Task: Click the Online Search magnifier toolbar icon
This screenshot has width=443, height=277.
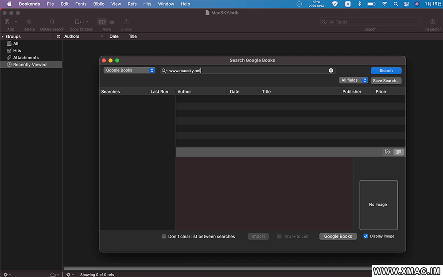Action: 52,22
